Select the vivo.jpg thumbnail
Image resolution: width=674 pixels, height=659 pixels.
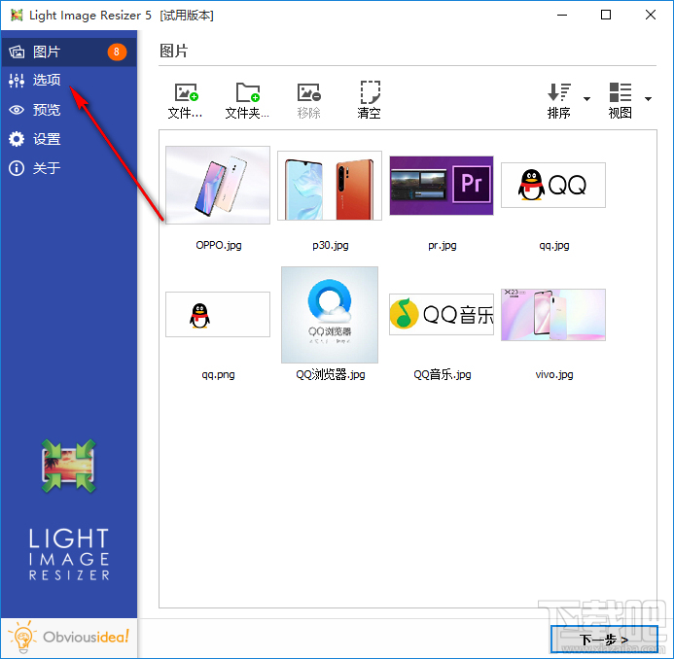click(x=553, y=315)
